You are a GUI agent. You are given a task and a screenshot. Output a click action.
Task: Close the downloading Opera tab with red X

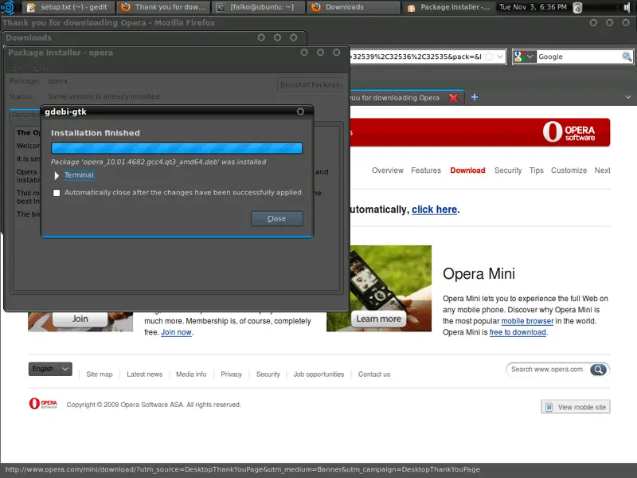[x=453, y=97]
